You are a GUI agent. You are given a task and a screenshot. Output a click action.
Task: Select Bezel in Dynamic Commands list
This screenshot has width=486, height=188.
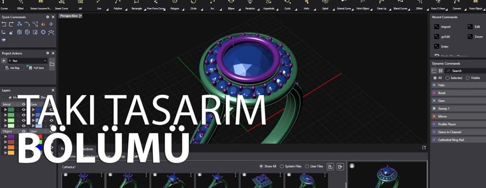pos(458,93)
